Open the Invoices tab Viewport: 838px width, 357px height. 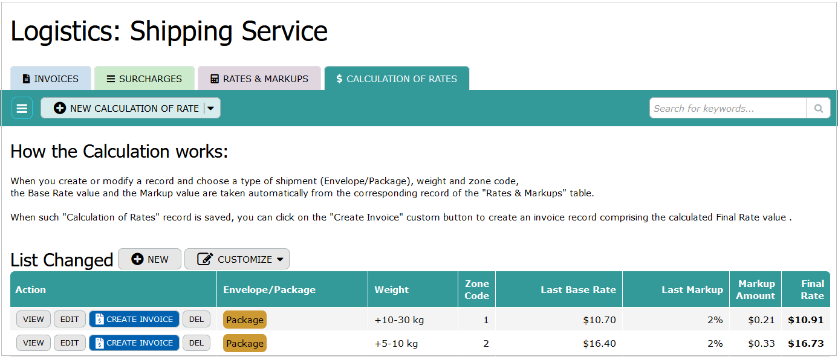pyautogui.click(x=51, y=79)
